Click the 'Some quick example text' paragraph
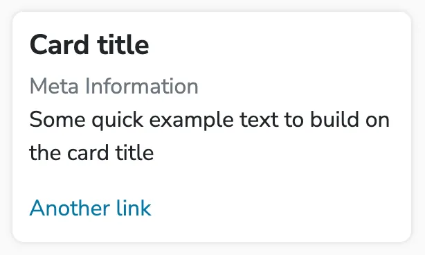The width and height of the screenshot is (425, 255). tap(209, 136)
